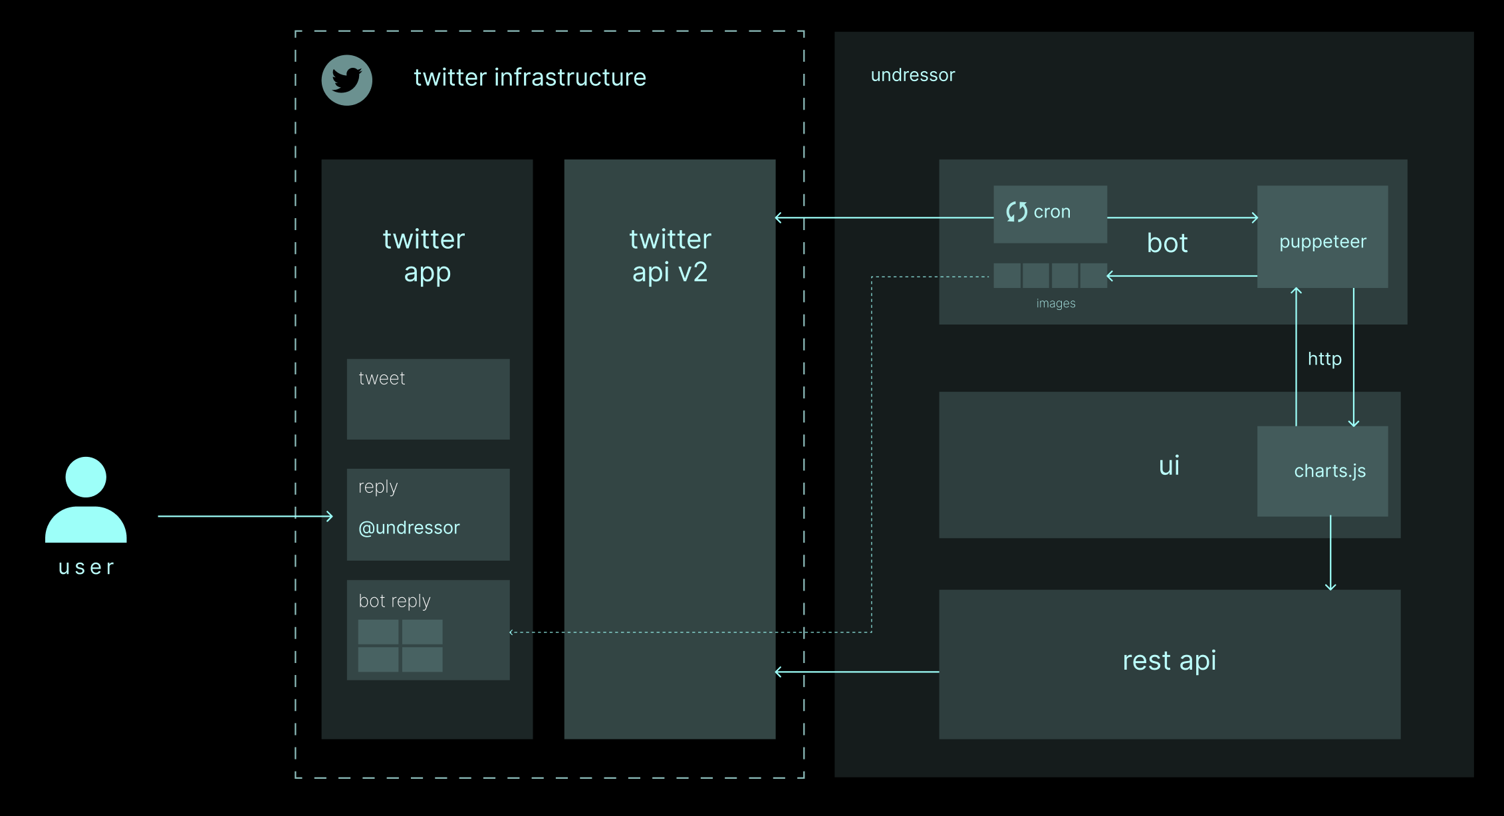The width and height of the screenshot is (1504, 816).
Task: Click last image tile above images label
Action: tap(1093, 275)
